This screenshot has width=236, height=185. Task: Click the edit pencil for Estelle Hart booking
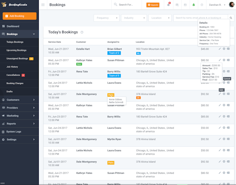coord(220,49)
